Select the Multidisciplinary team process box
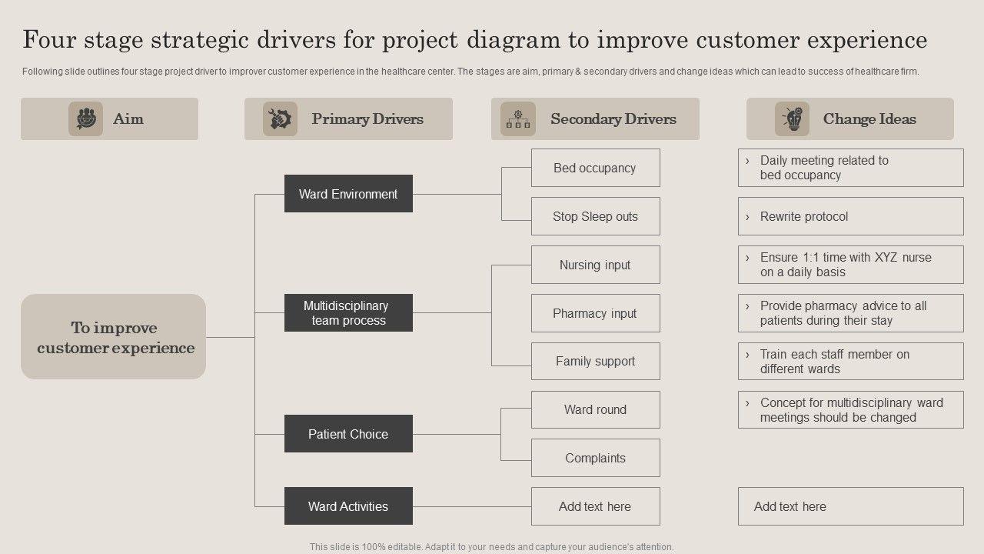This screenshot has height=554, width=984. (348, 313)
